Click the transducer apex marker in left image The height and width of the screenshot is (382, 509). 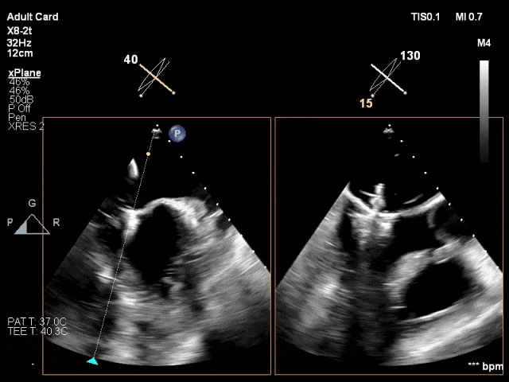point(156,128)
